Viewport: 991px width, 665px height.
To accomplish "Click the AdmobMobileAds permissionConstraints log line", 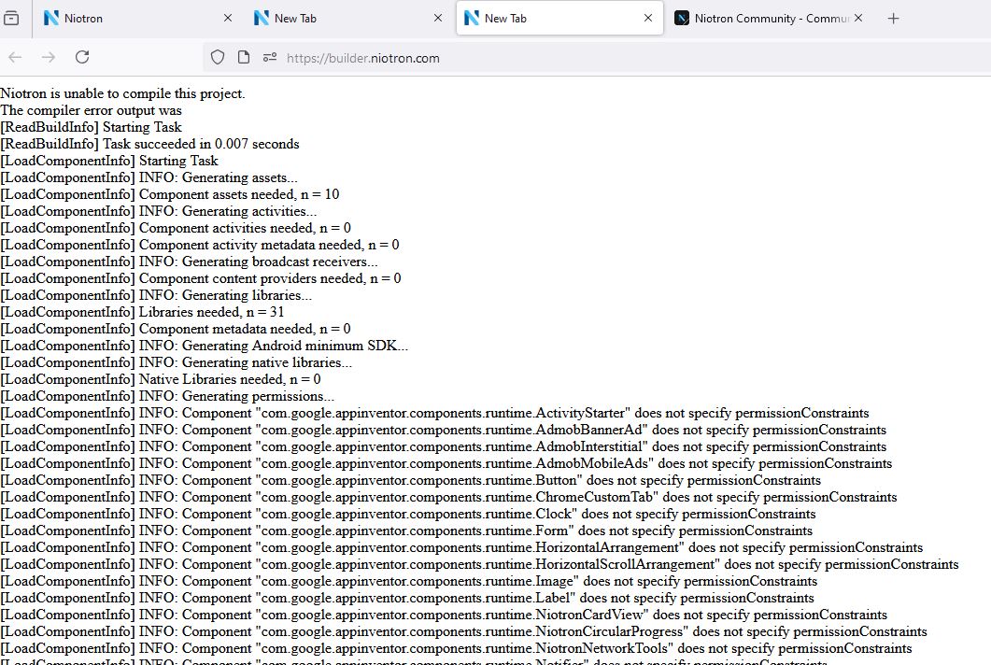I will tap(446, 463).
